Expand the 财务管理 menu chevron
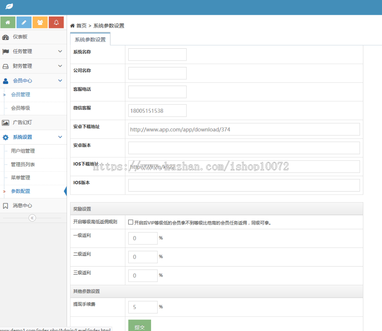 click(x=60, y=66)
